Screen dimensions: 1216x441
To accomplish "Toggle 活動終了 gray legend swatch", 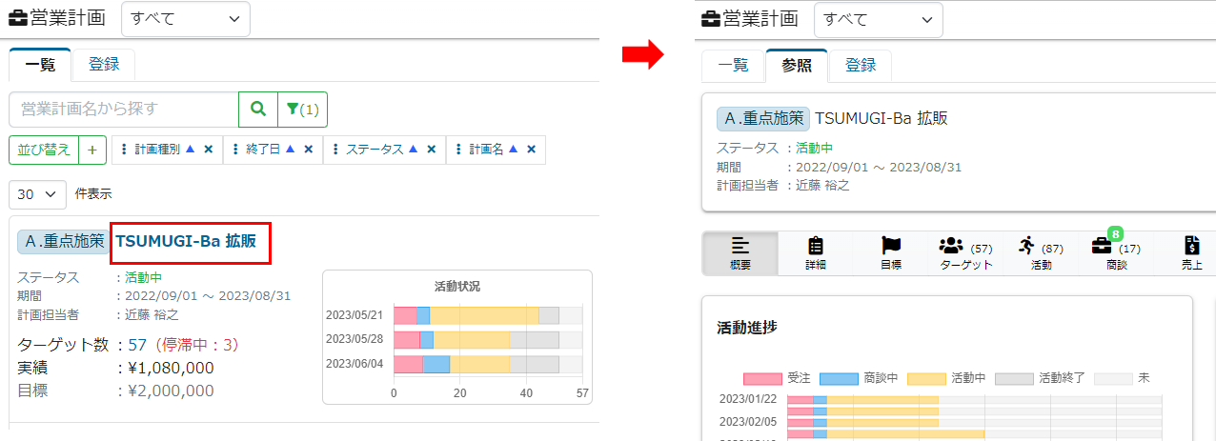I will click(x=1014, y=378).
